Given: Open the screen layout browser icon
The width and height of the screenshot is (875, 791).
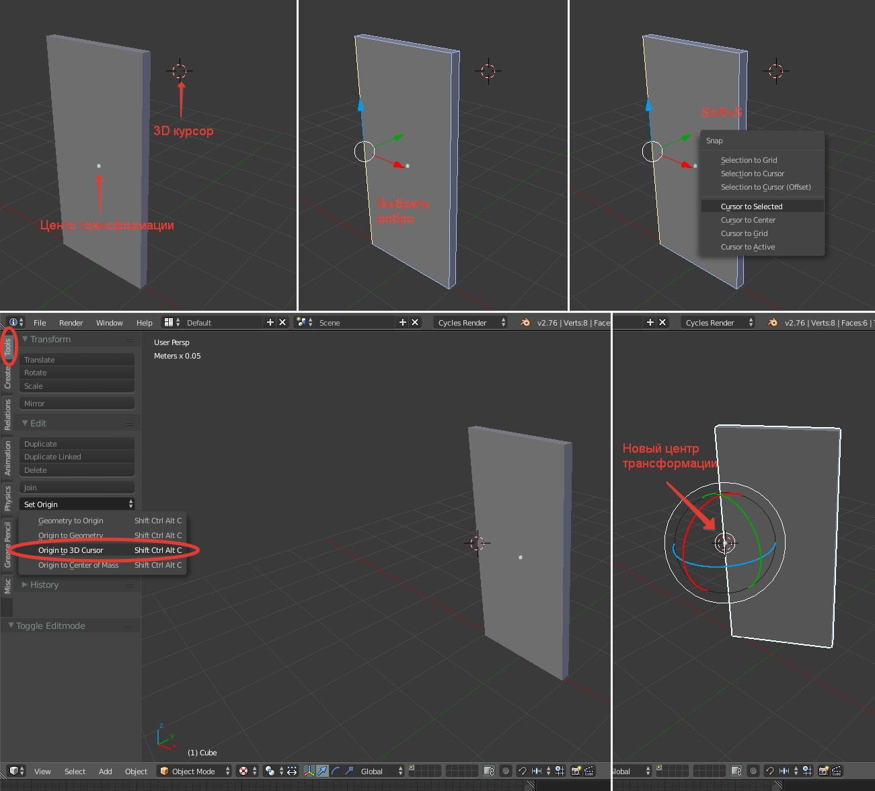Looking at the screenshot, I should (167, 322).
